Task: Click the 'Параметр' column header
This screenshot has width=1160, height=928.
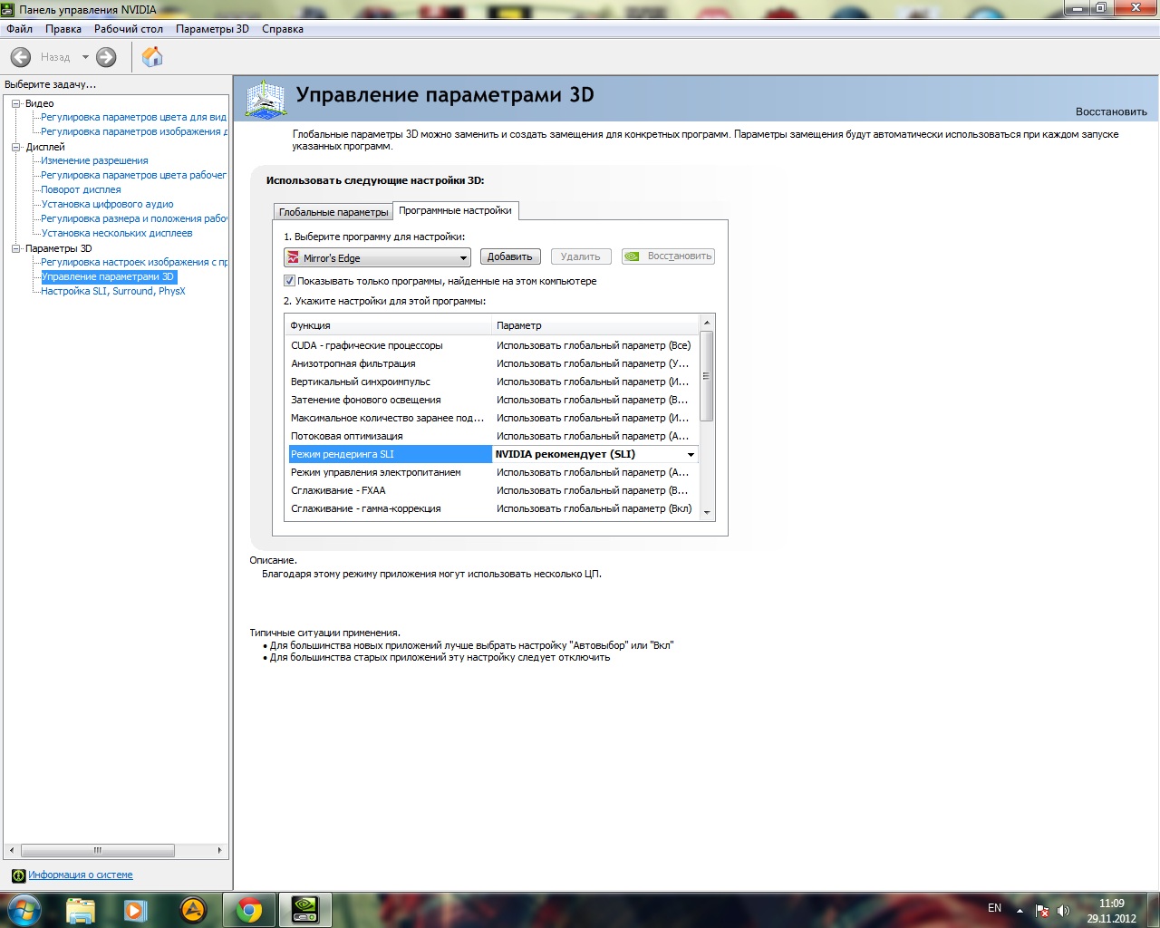Action: point(595,325)
